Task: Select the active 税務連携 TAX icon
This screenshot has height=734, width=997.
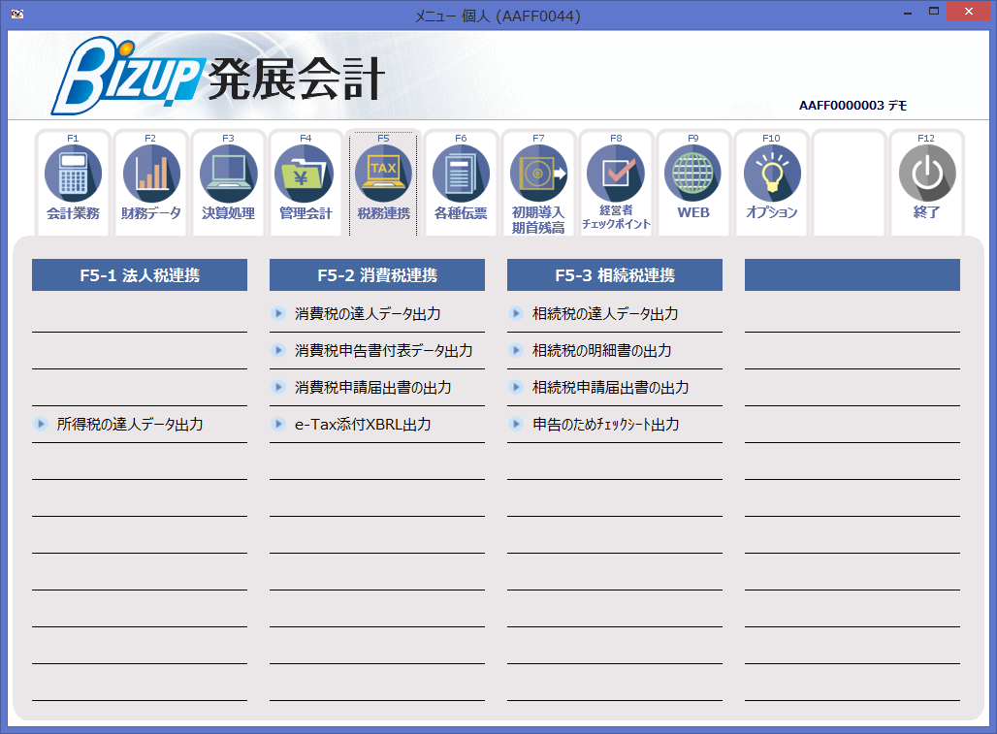Action: pyautogui.click(x=383, y=173)
